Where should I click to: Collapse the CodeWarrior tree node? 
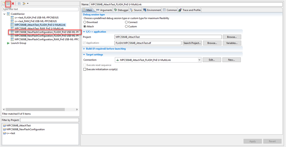4,14
